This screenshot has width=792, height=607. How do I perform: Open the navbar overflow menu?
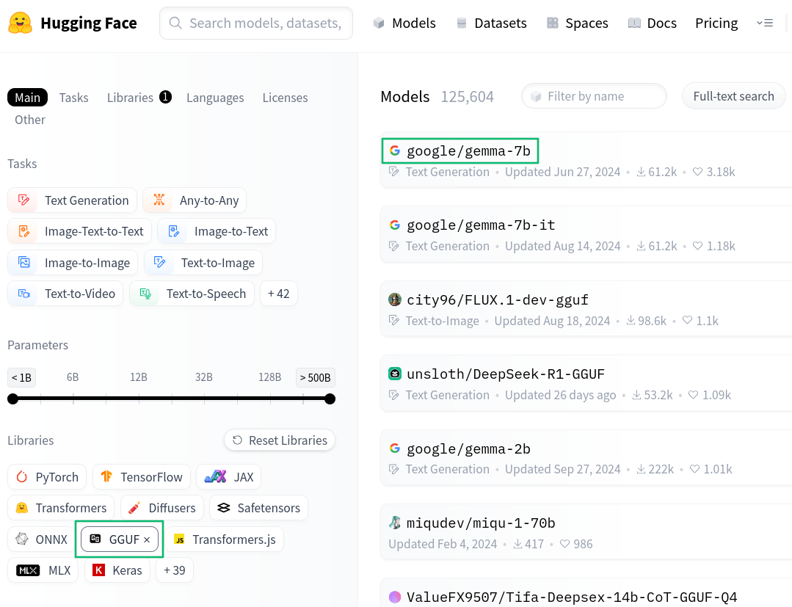(764, 23)
